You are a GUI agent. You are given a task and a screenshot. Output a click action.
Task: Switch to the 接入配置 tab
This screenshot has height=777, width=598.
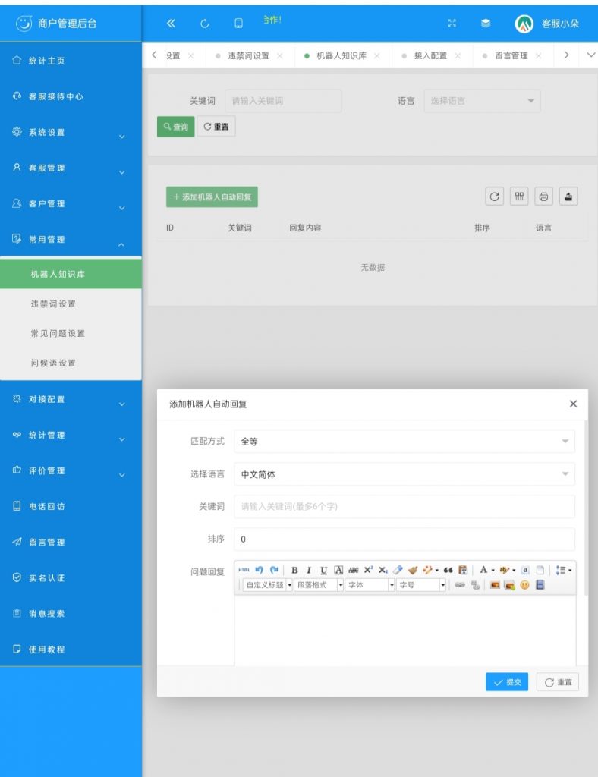coord(430,56)
